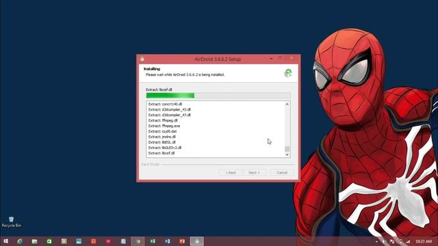Click the setup window title-bar icon
Image resolution: width=438 pixels, height=246 pixels.
click(x=142, y=59)
